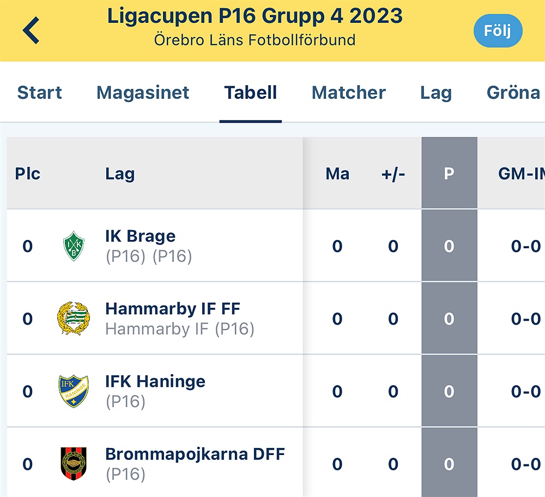Switch to the Matcher tab
545x497 pixels.
349,93
